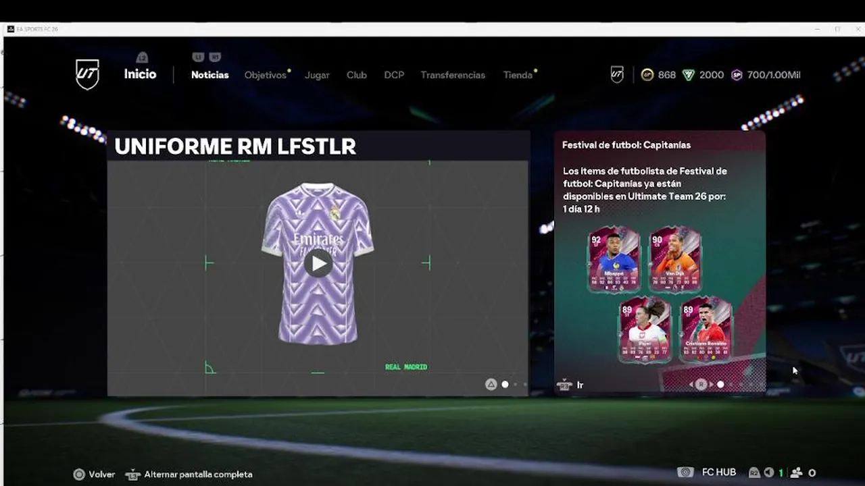Image resolution: width=865 pixels, height=486 pixels.
Task: Click the UNIFORME RM LFSTLR heading
Action: pyautogui.click(x=235, y=146)
